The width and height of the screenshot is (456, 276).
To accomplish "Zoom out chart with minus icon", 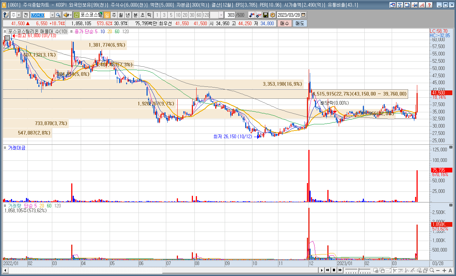I will pos(438,270).
